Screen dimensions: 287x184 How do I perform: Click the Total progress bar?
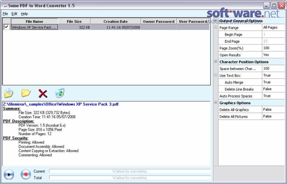(x=130, y=178)
